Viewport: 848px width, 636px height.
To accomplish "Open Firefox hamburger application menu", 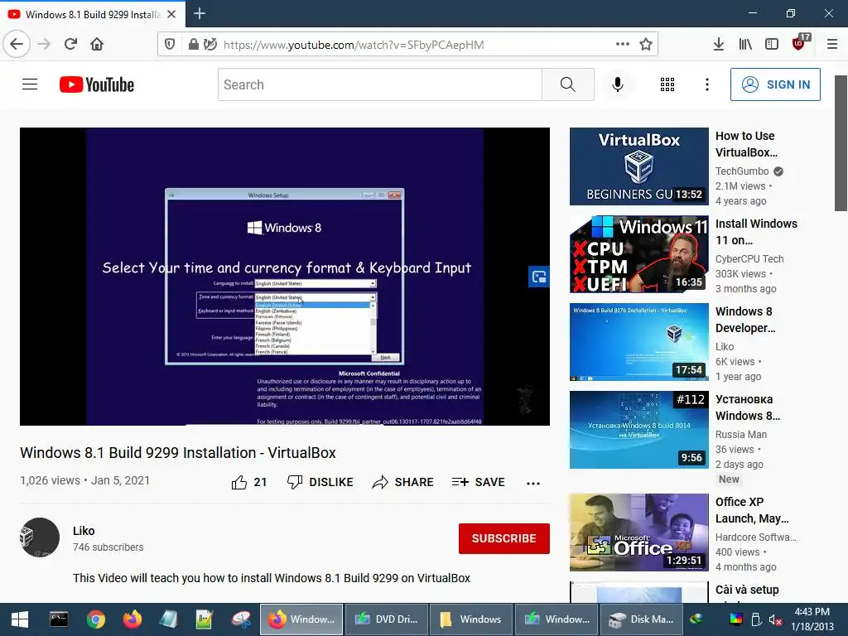I will [x=832, y=45].
